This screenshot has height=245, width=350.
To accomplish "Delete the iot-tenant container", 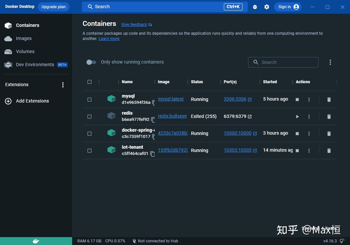I will (x=329, y=150).
